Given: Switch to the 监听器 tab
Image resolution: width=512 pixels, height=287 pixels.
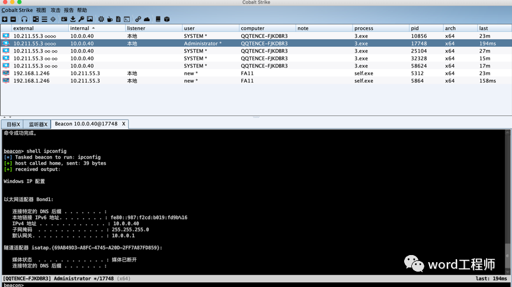Looking at the screenshot, I should pos(36,124).
